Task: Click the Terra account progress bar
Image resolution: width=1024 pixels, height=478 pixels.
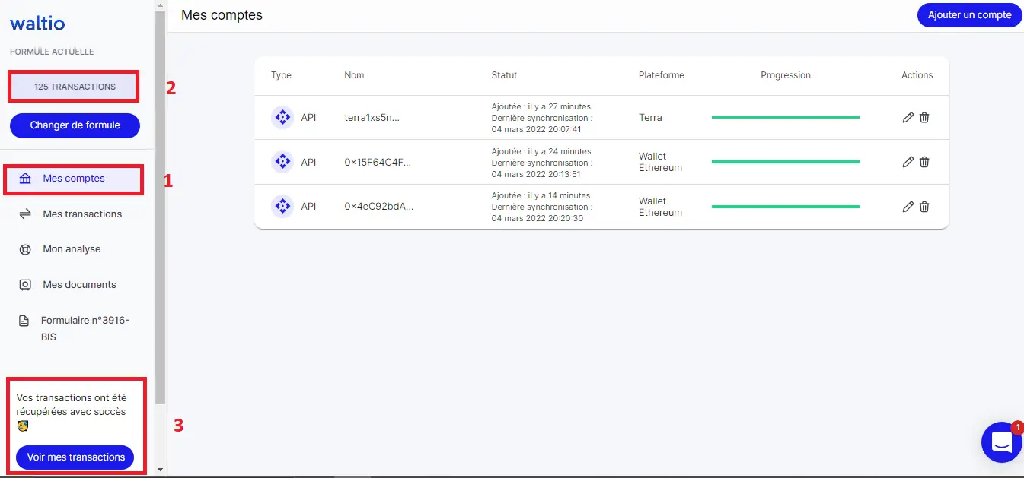Action: point(785,118)
